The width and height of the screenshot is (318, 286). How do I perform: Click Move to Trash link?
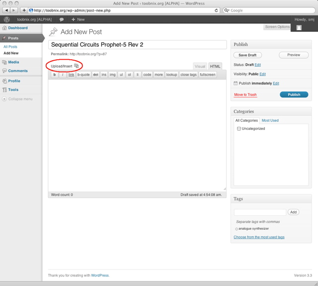click(245, 95)
